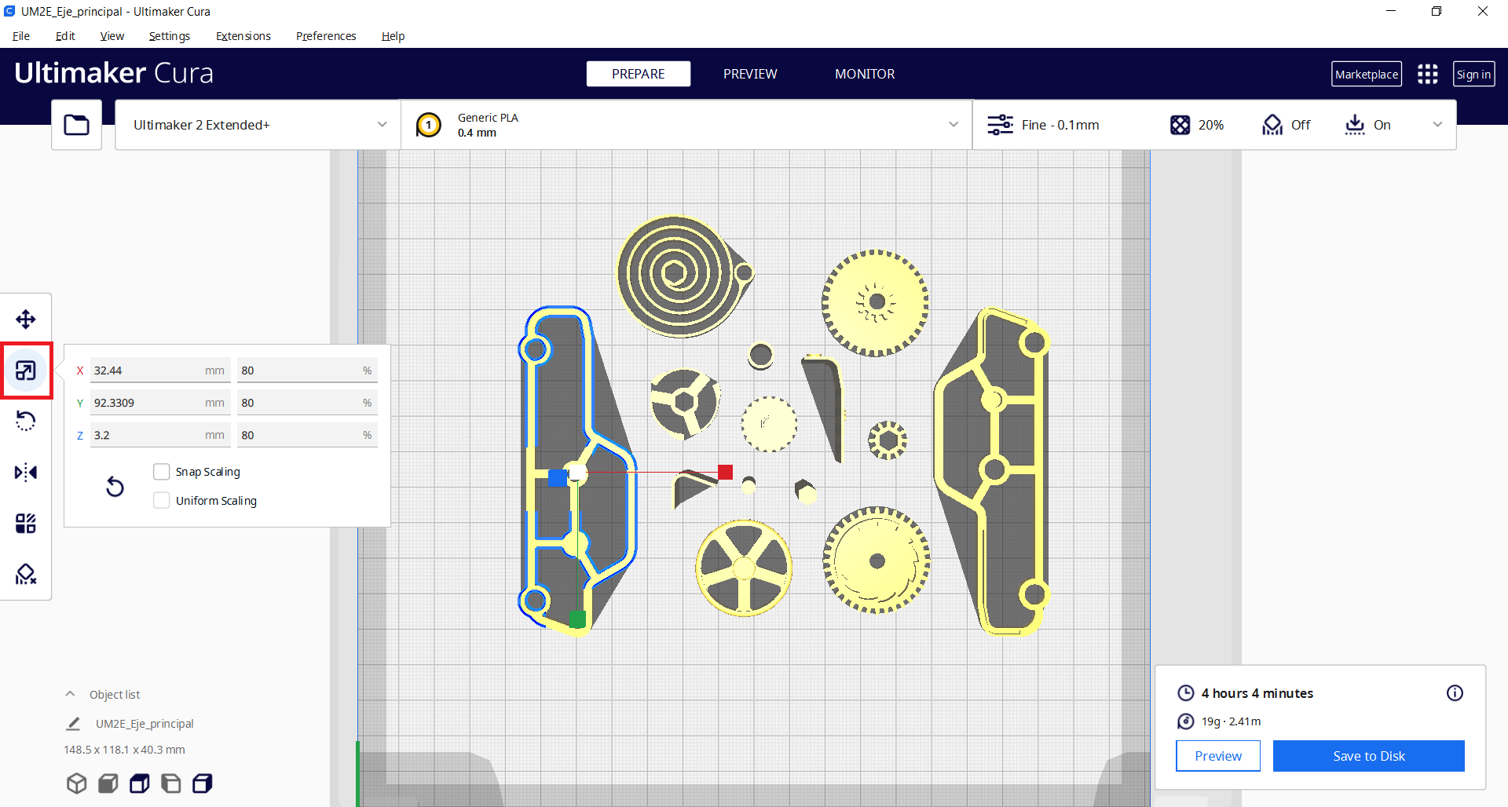This screenshot has width=1508, height=807.
Task: Reset scale with the reset arrow icon
Action: pos(115,487)
